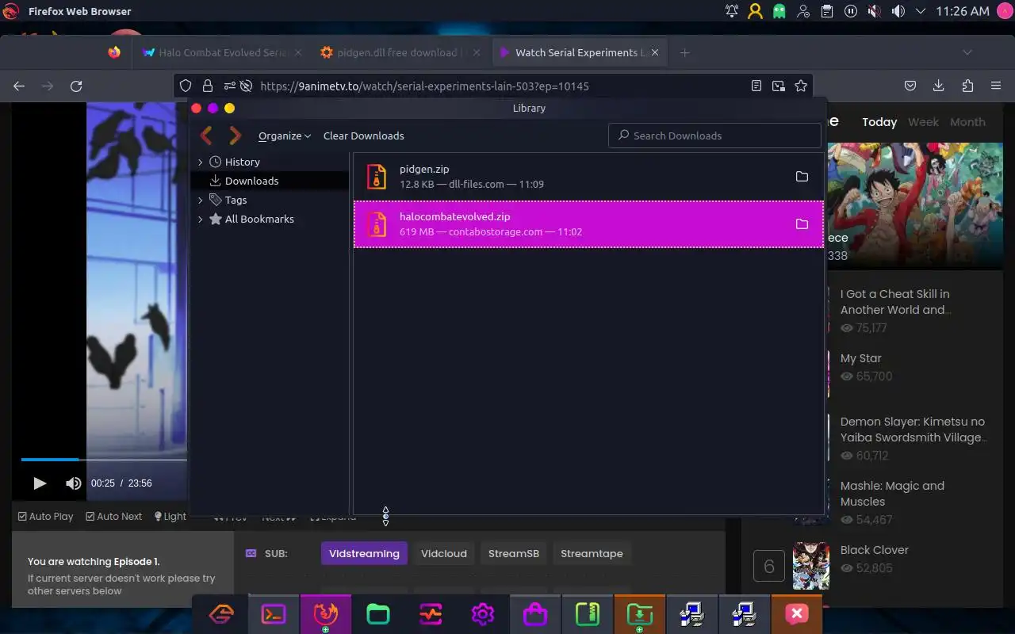Click the green ghost tray icon
Screen dimensions: 1015x634
(x=779, y=11)
